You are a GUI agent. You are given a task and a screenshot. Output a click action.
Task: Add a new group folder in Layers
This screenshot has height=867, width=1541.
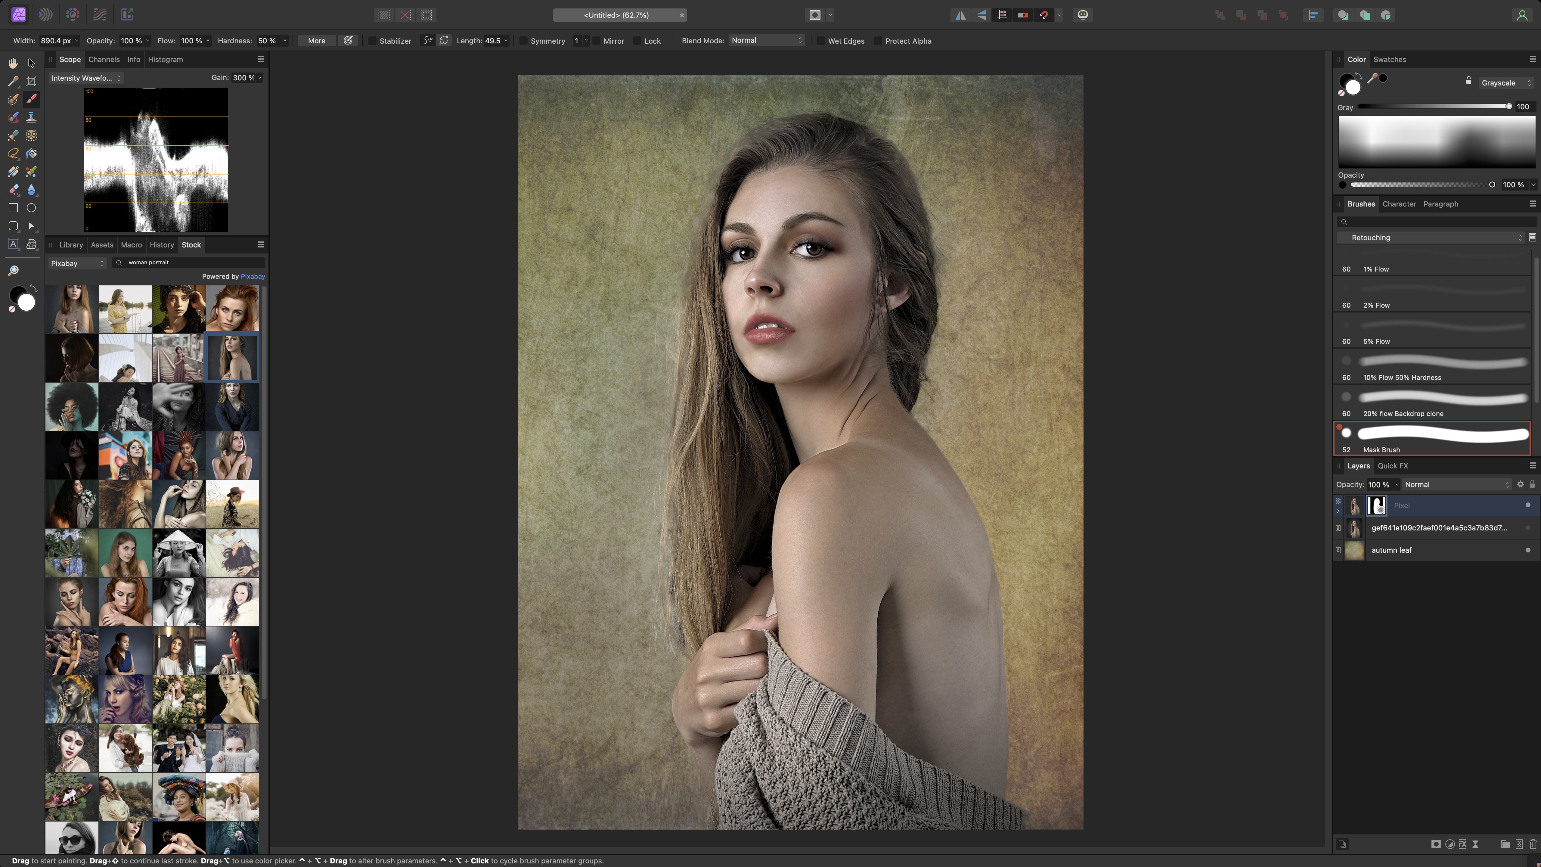[x=1505, y=844]
